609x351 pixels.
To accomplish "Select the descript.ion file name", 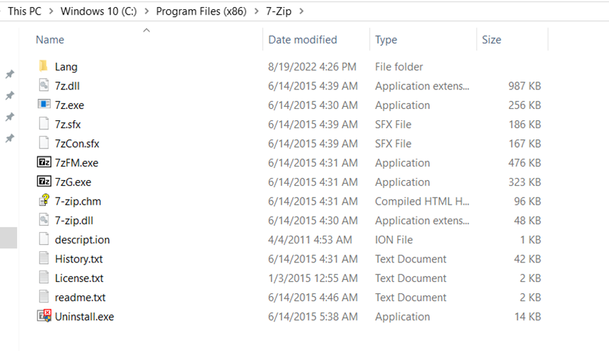I will coord(82,240).
